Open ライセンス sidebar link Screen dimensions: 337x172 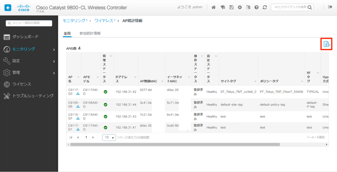22,84
